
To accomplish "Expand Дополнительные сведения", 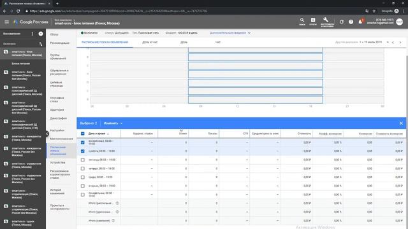I will [x=230, y=33].
